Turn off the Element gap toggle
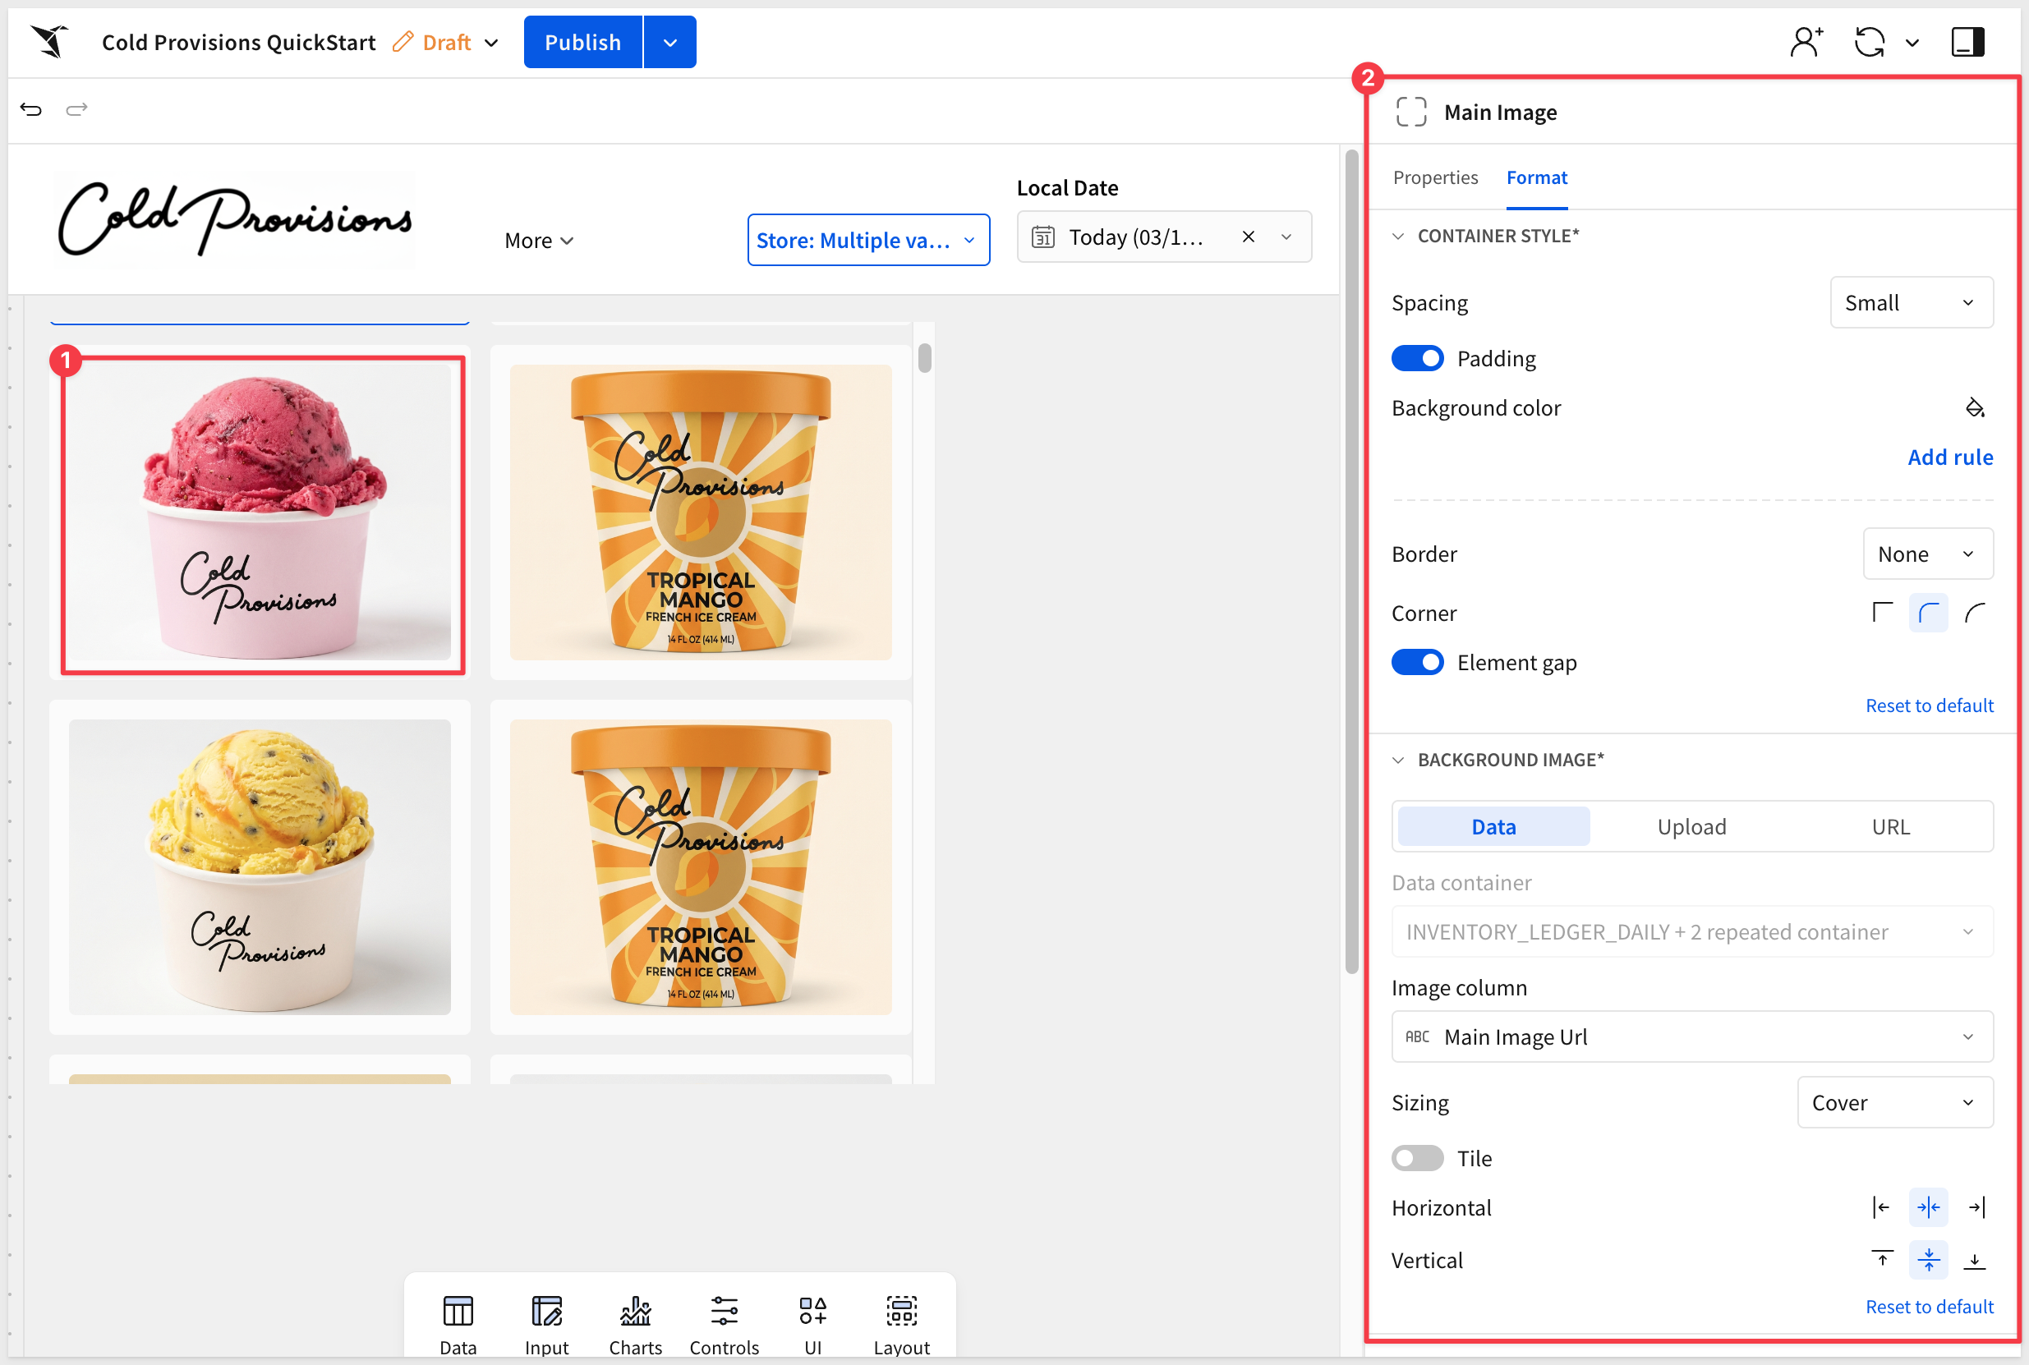The width and height of the screenshot is (2029, 1365). click(x=1417, y=663)
